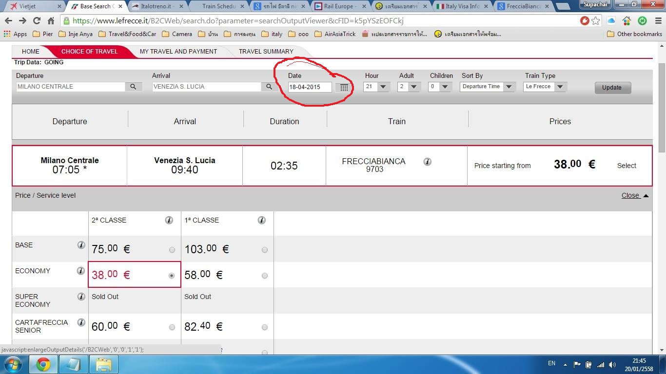Select ECONOMY fare in 1ª CLASSE at 58.00 €

(264, 276)
